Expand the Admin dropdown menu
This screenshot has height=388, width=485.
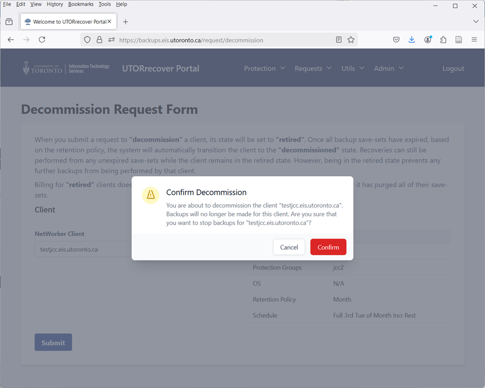click(x=389, y=68)
